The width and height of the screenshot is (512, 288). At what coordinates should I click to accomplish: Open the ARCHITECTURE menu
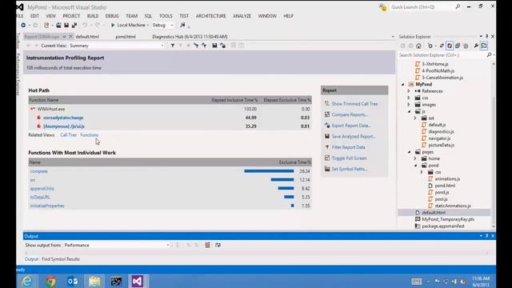click(210, 16)
